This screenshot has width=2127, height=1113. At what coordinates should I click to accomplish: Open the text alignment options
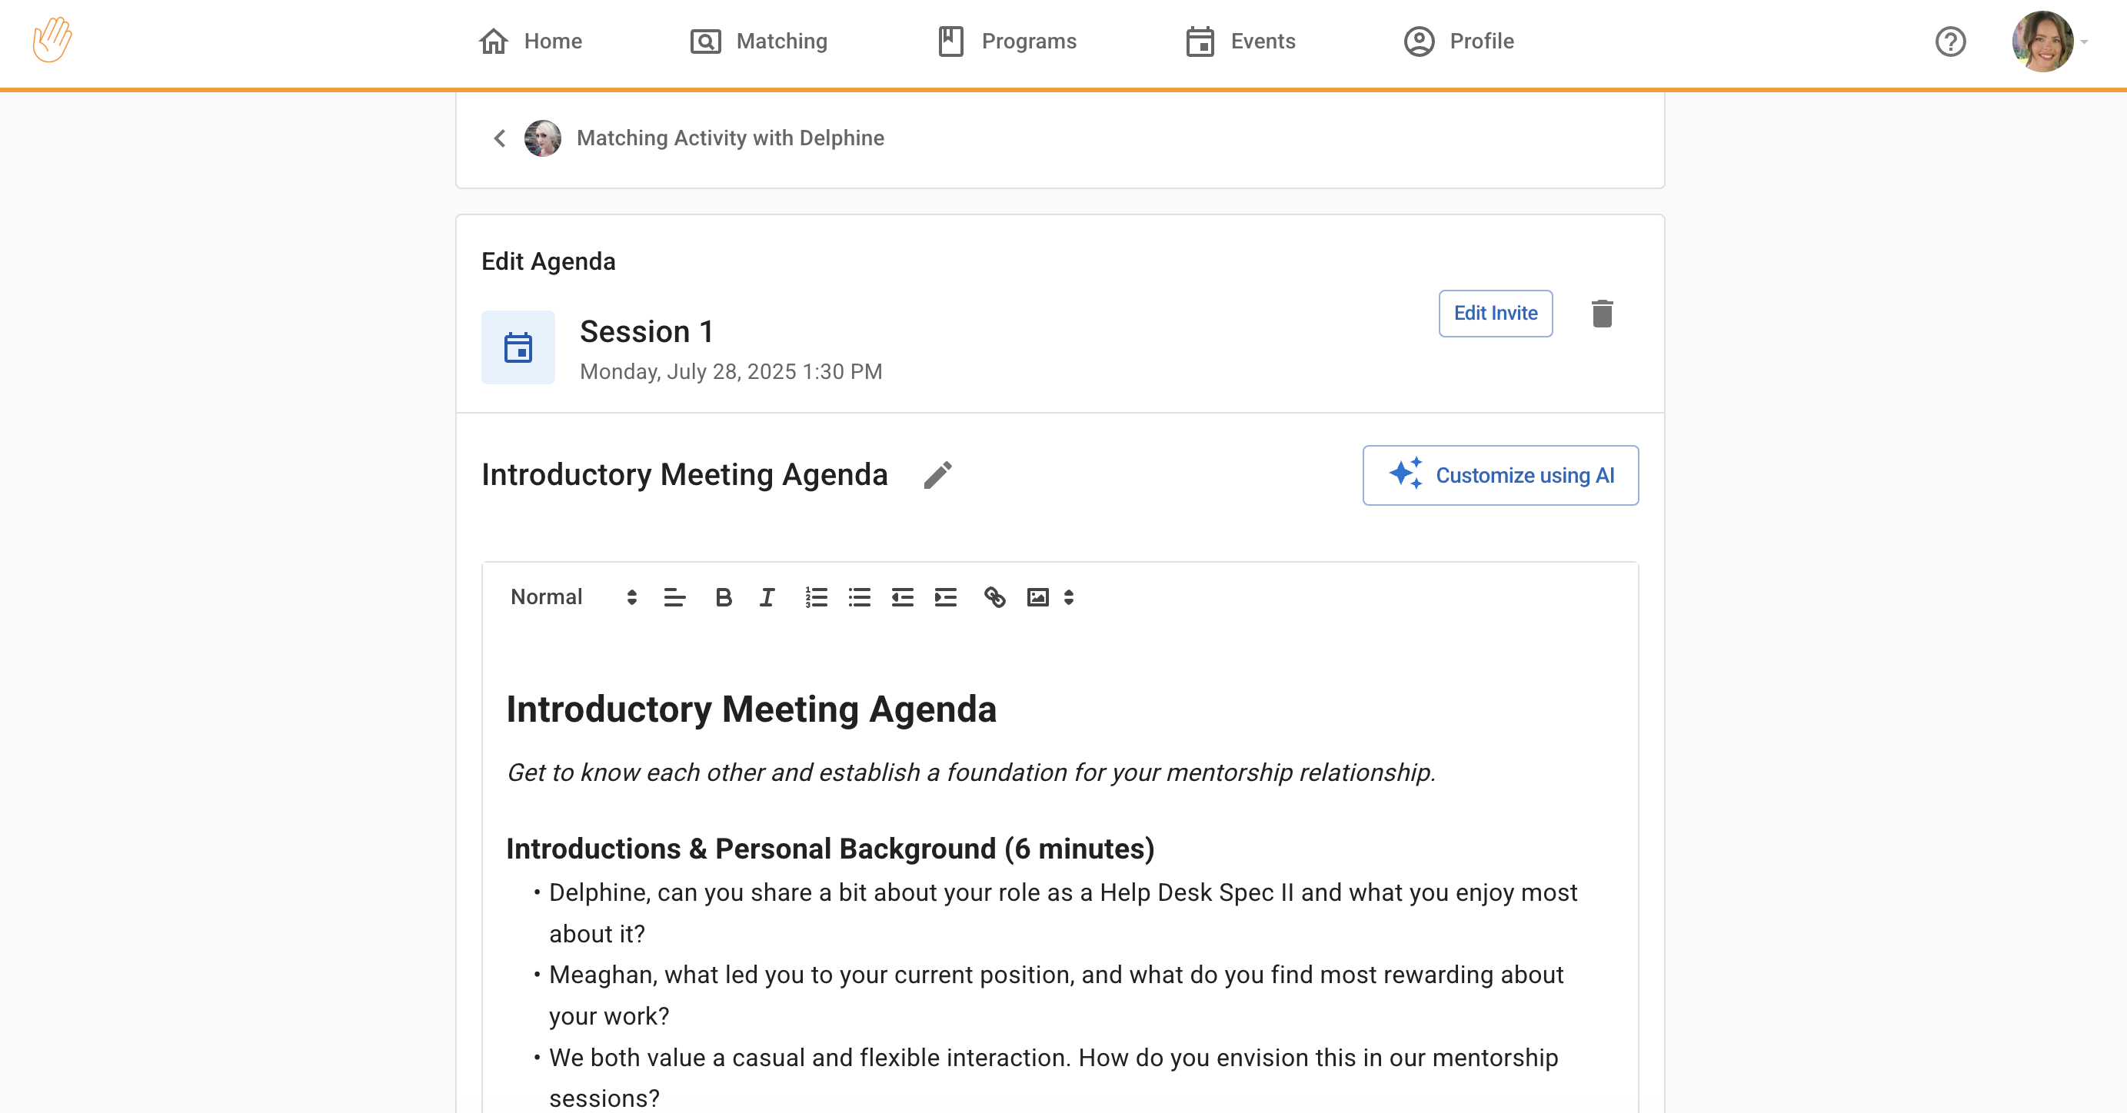coord(674,596)
